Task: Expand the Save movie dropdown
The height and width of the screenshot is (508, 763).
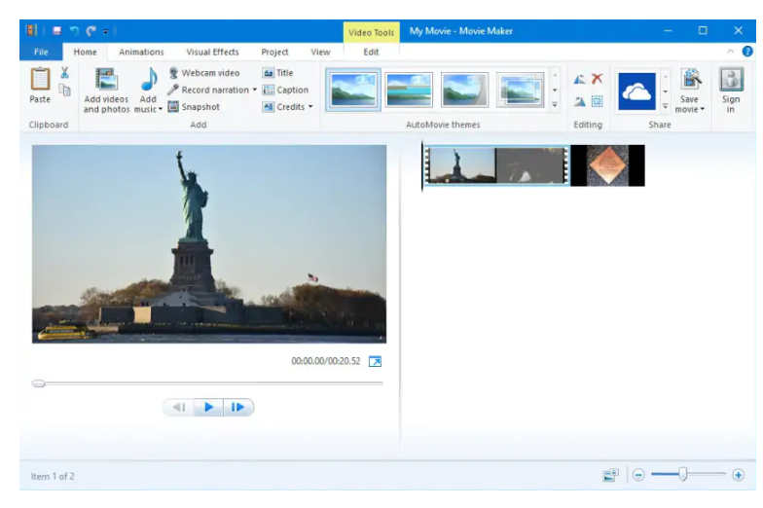Action: coord(702,110)
